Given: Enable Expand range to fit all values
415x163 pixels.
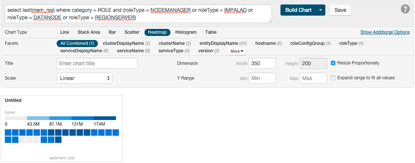Looking at the screenshot, I should coord(333,78).
